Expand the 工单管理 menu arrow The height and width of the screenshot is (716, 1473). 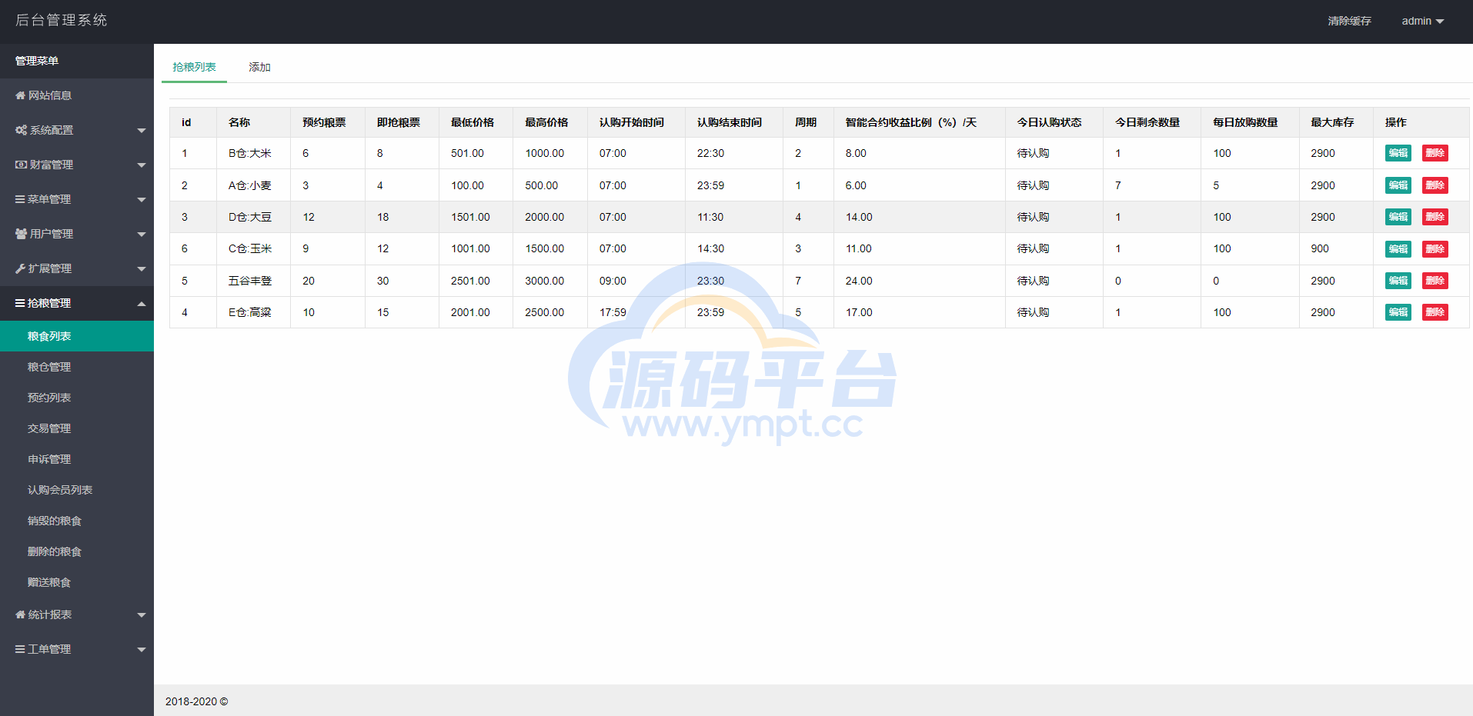[142, 650]
